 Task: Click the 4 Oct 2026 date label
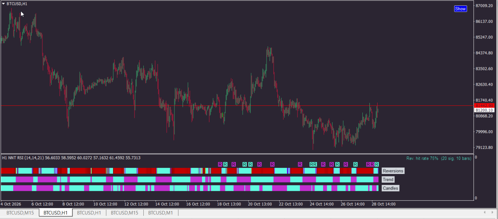click(x=11, y=204)
